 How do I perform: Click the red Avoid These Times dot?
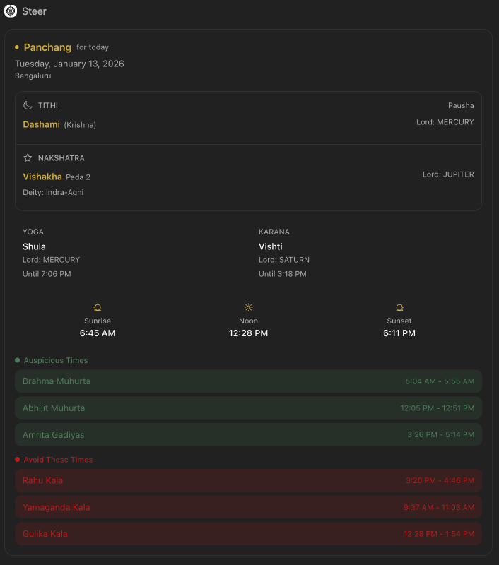click(18, 460)
